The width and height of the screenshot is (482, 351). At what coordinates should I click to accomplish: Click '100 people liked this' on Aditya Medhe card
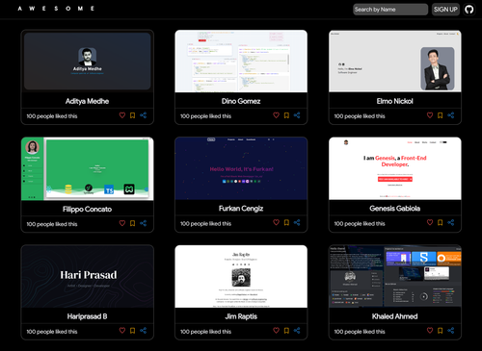52,116
